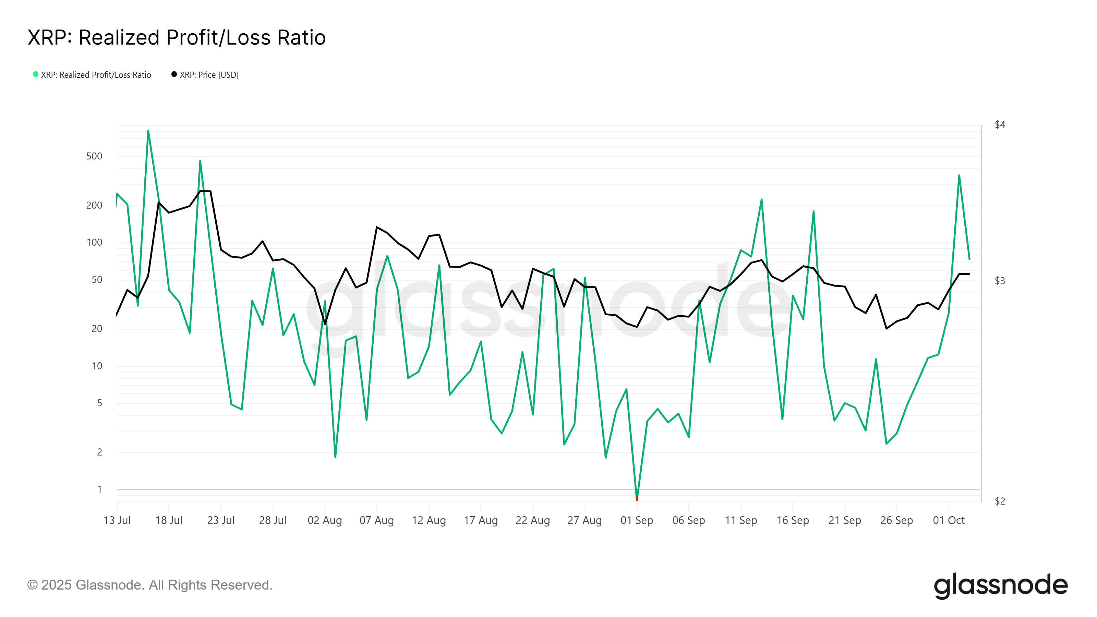Click the '1' ratio axis label
Image resolution: width=1097 pixels, height=617 pixels.
pyautogui.click(x=100, y=489)
